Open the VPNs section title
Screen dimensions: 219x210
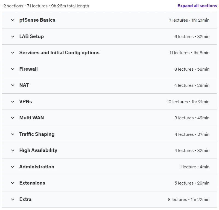click(x=25, y=102)
